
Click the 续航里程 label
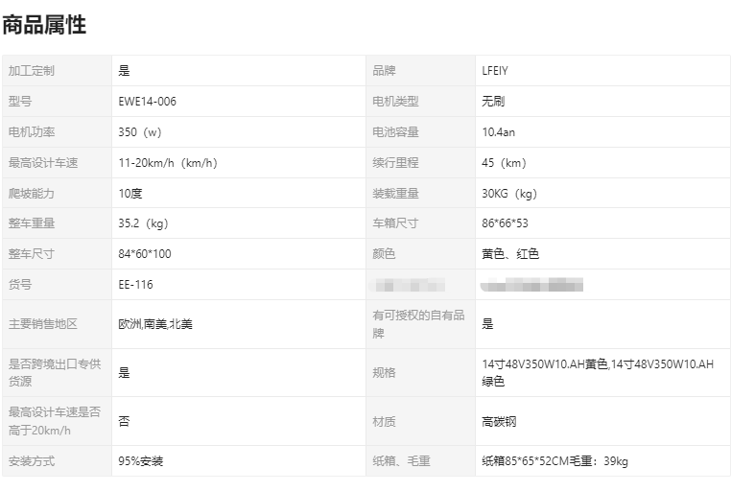[x=396, y=163]
